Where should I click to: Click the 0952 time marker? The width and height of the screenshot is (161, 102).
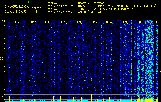point(33,22)
